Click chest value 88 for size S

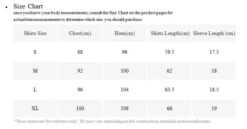(80, 52)
